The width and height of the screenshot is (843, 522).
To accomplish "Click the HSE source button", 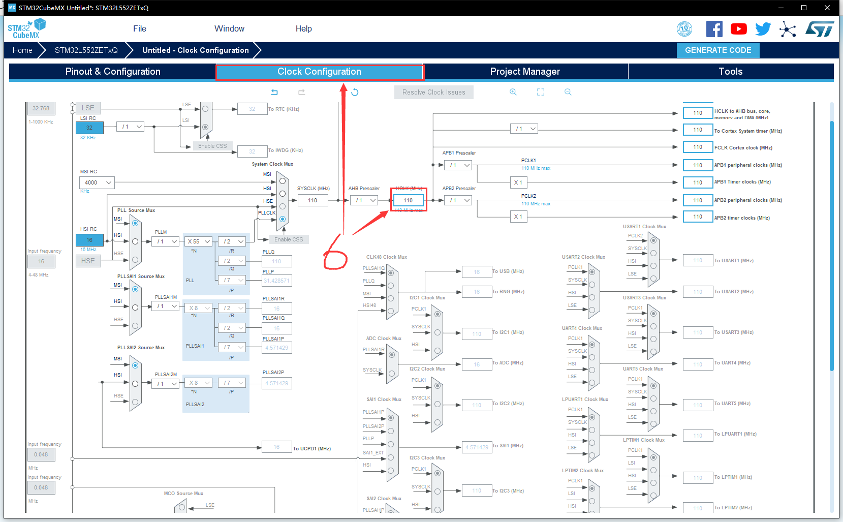I will coord(88,261).
